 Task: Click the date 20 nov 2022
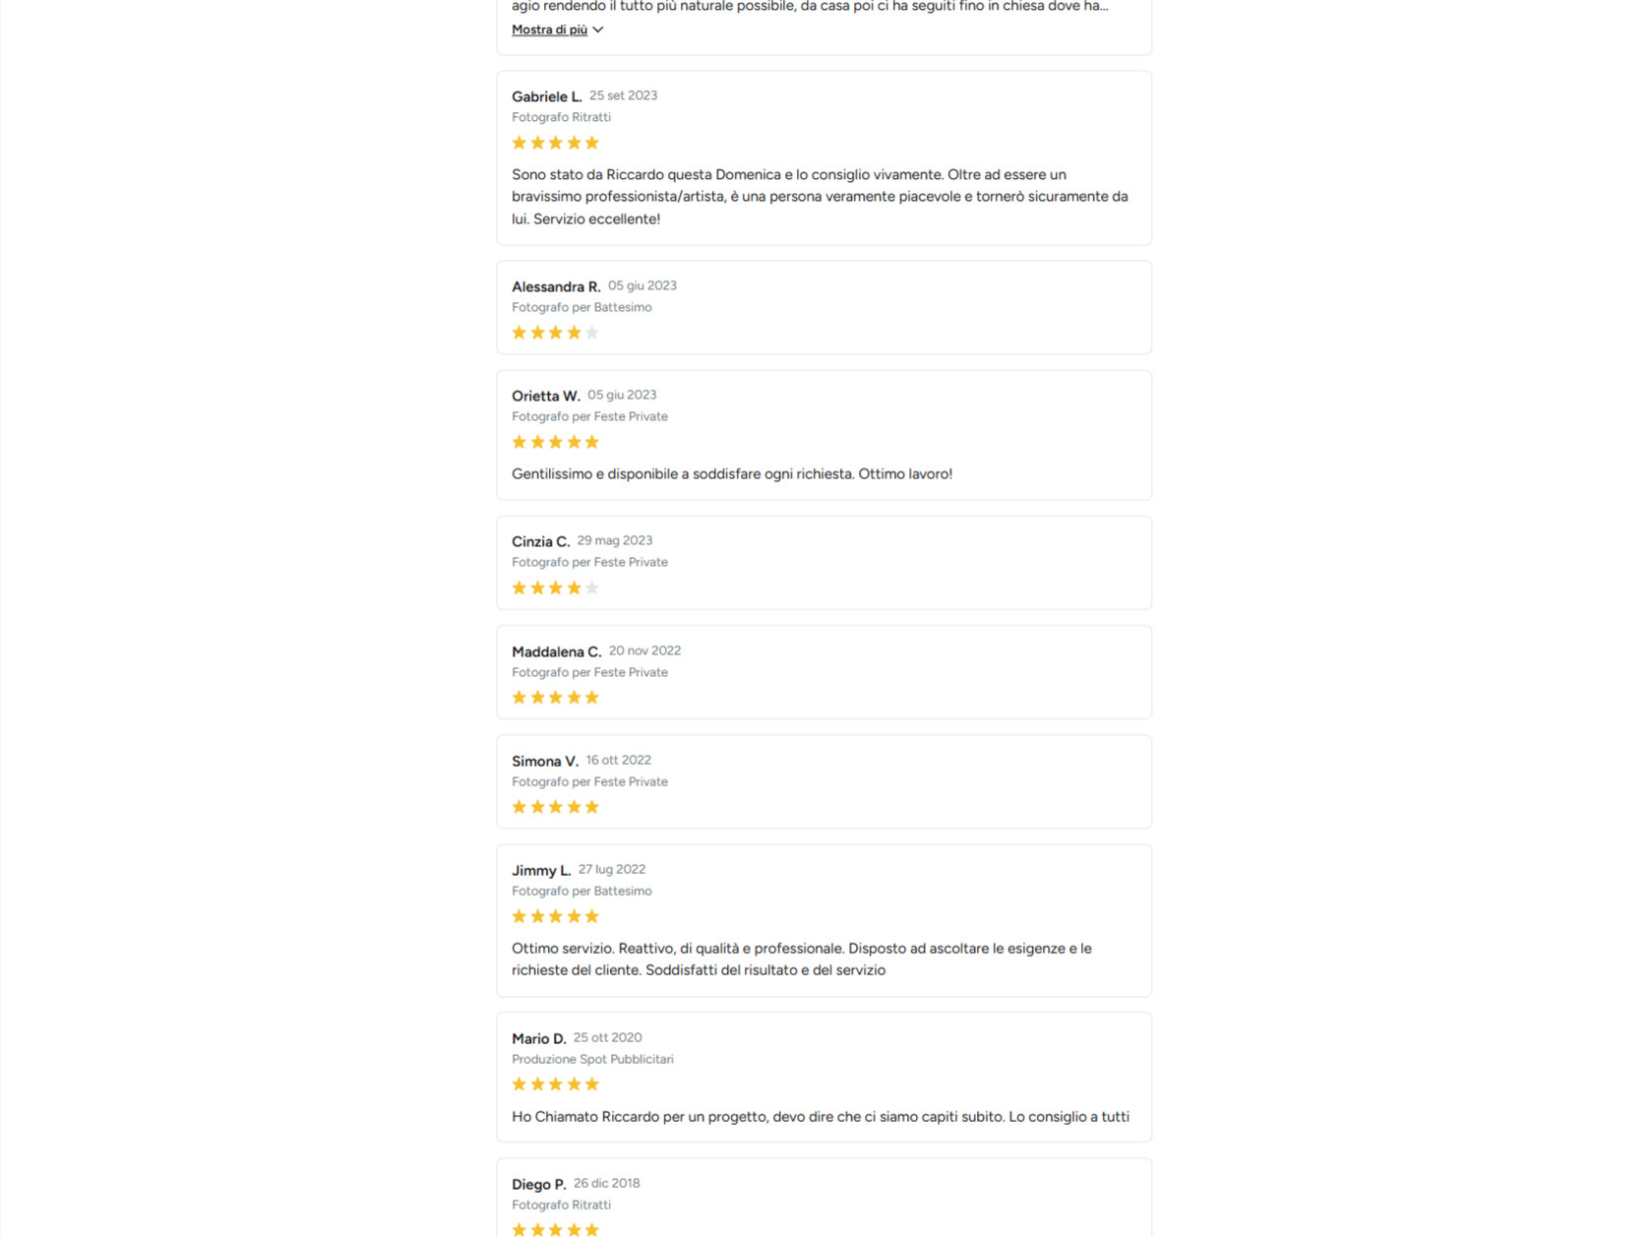[x=644, y=650]
